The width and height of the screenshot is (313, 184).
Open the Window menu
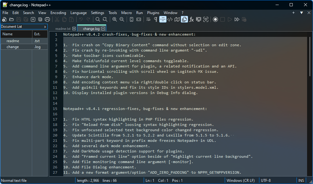click(171, 13)
